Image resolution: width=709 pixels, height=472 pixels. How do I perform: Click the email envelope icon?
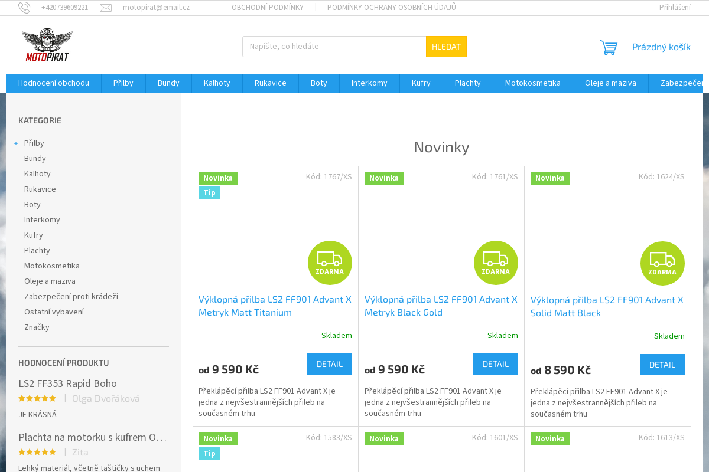coord(106,8)
